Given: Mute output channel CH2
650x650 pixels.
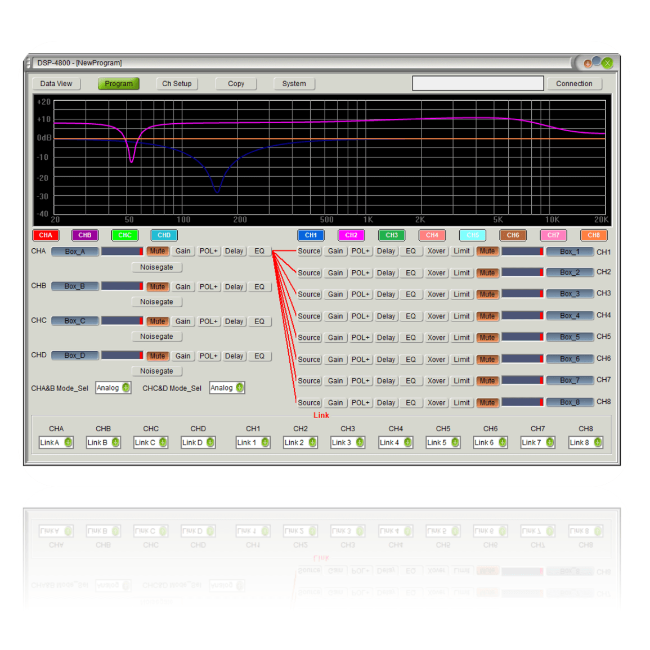Looking at the screenshot, I should pyautogui.click(x=487, y=273).
